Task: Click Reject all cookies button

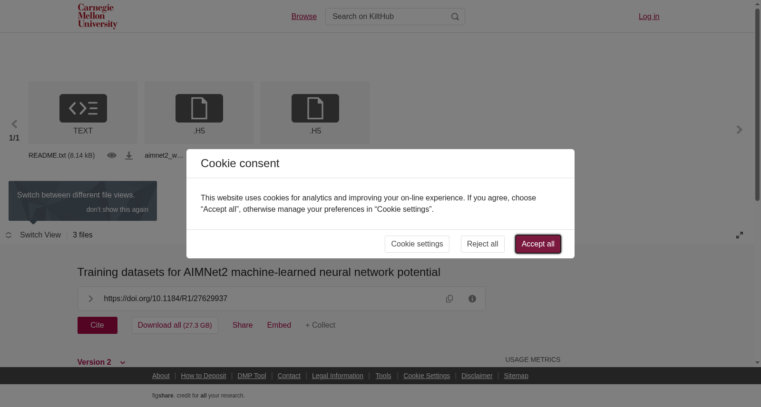Action: click(483, 244)
